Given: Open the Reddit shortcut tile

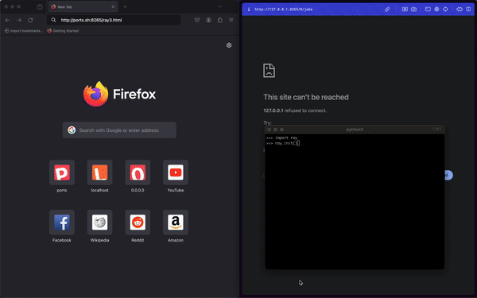Looking at the screenshot, I should 138,223.
